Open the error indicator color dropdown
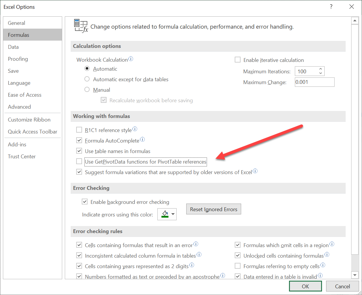The width and height of the screenshot is (362, 295). pos(172,214)
